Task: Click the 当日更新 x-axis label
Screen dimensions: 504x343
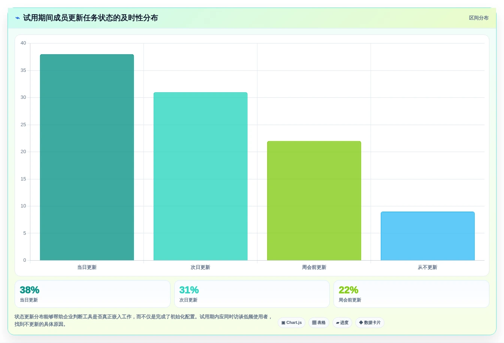Action: click(x=87, y=267)
